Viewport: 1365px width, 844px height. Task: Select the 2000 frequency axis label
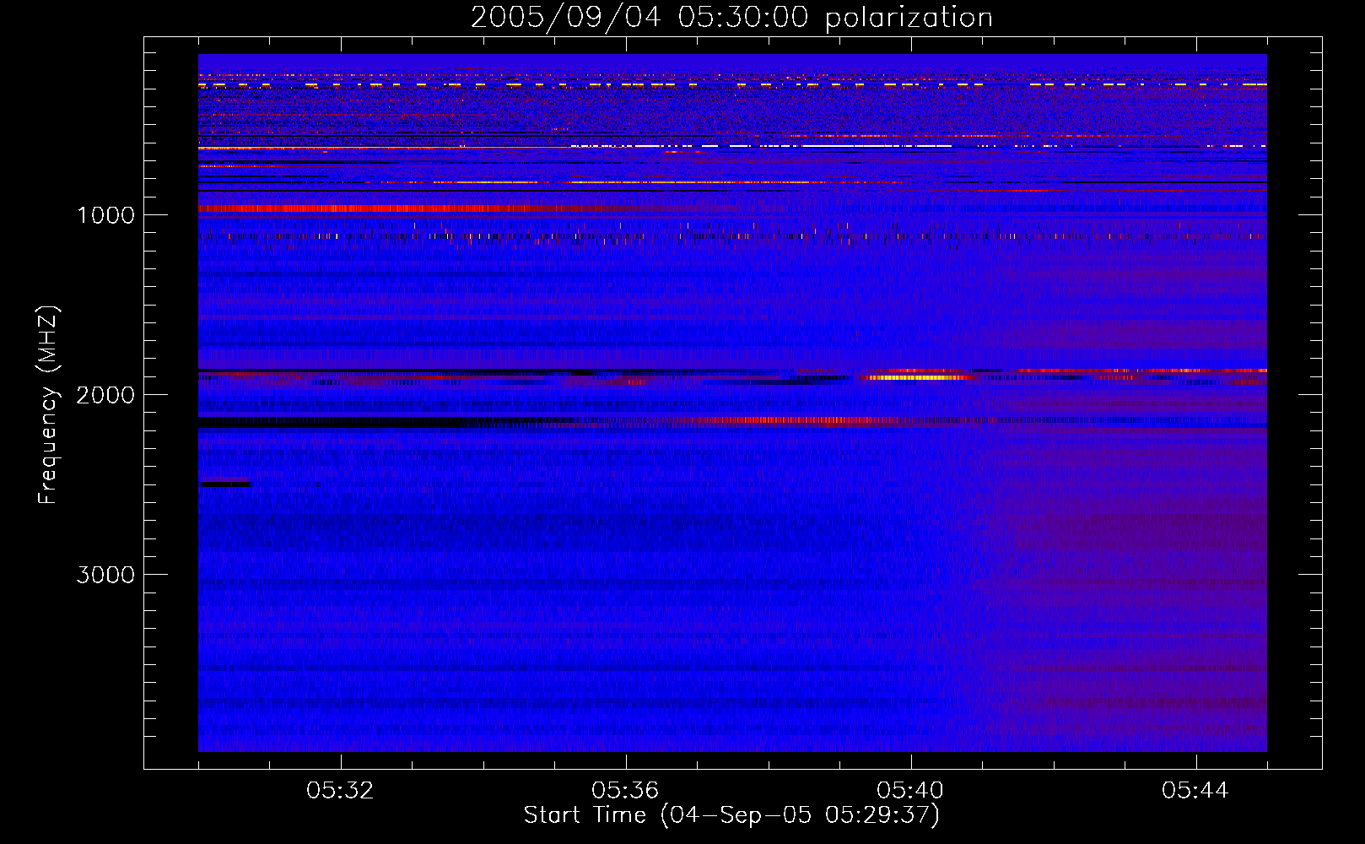coord(105,395)
